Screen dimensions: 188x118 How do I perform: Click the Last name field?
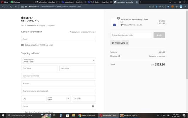(78, 68)
